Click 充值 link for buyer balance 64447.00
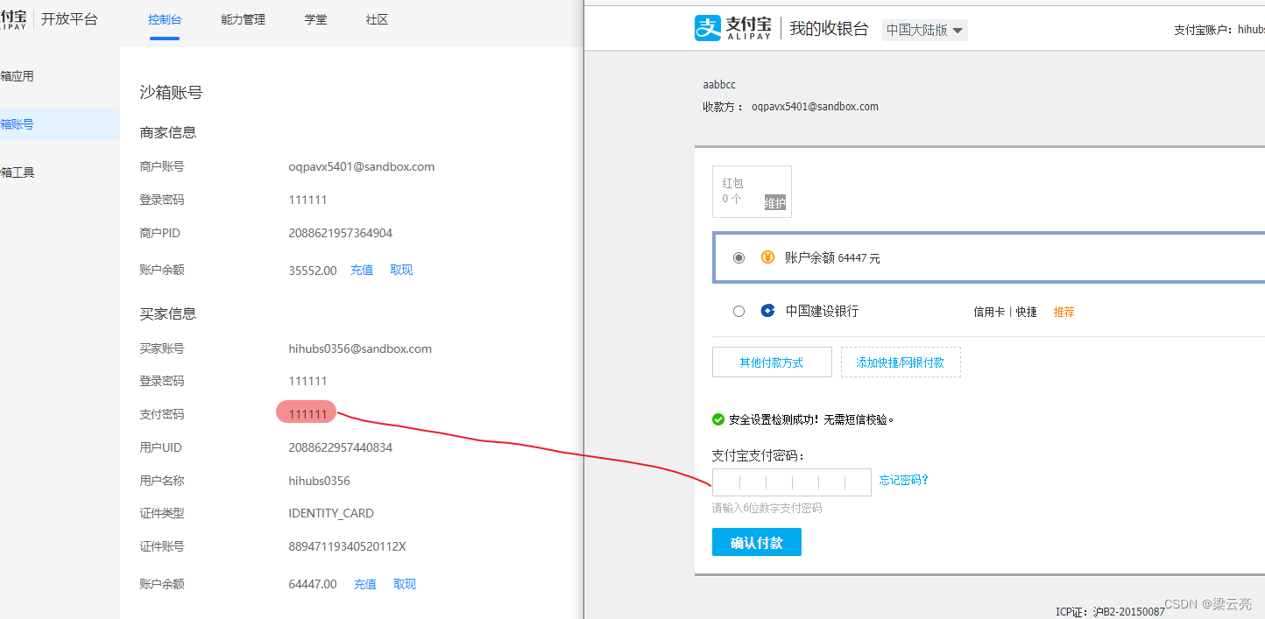Screen dimensions: 1265x619 (x=365, y=584)
